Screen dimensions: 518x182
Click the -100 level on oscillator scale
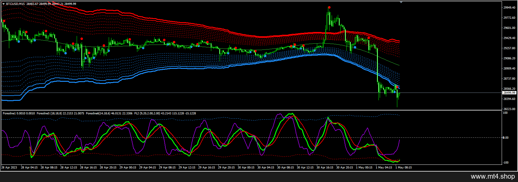click(x=505, y=163)
